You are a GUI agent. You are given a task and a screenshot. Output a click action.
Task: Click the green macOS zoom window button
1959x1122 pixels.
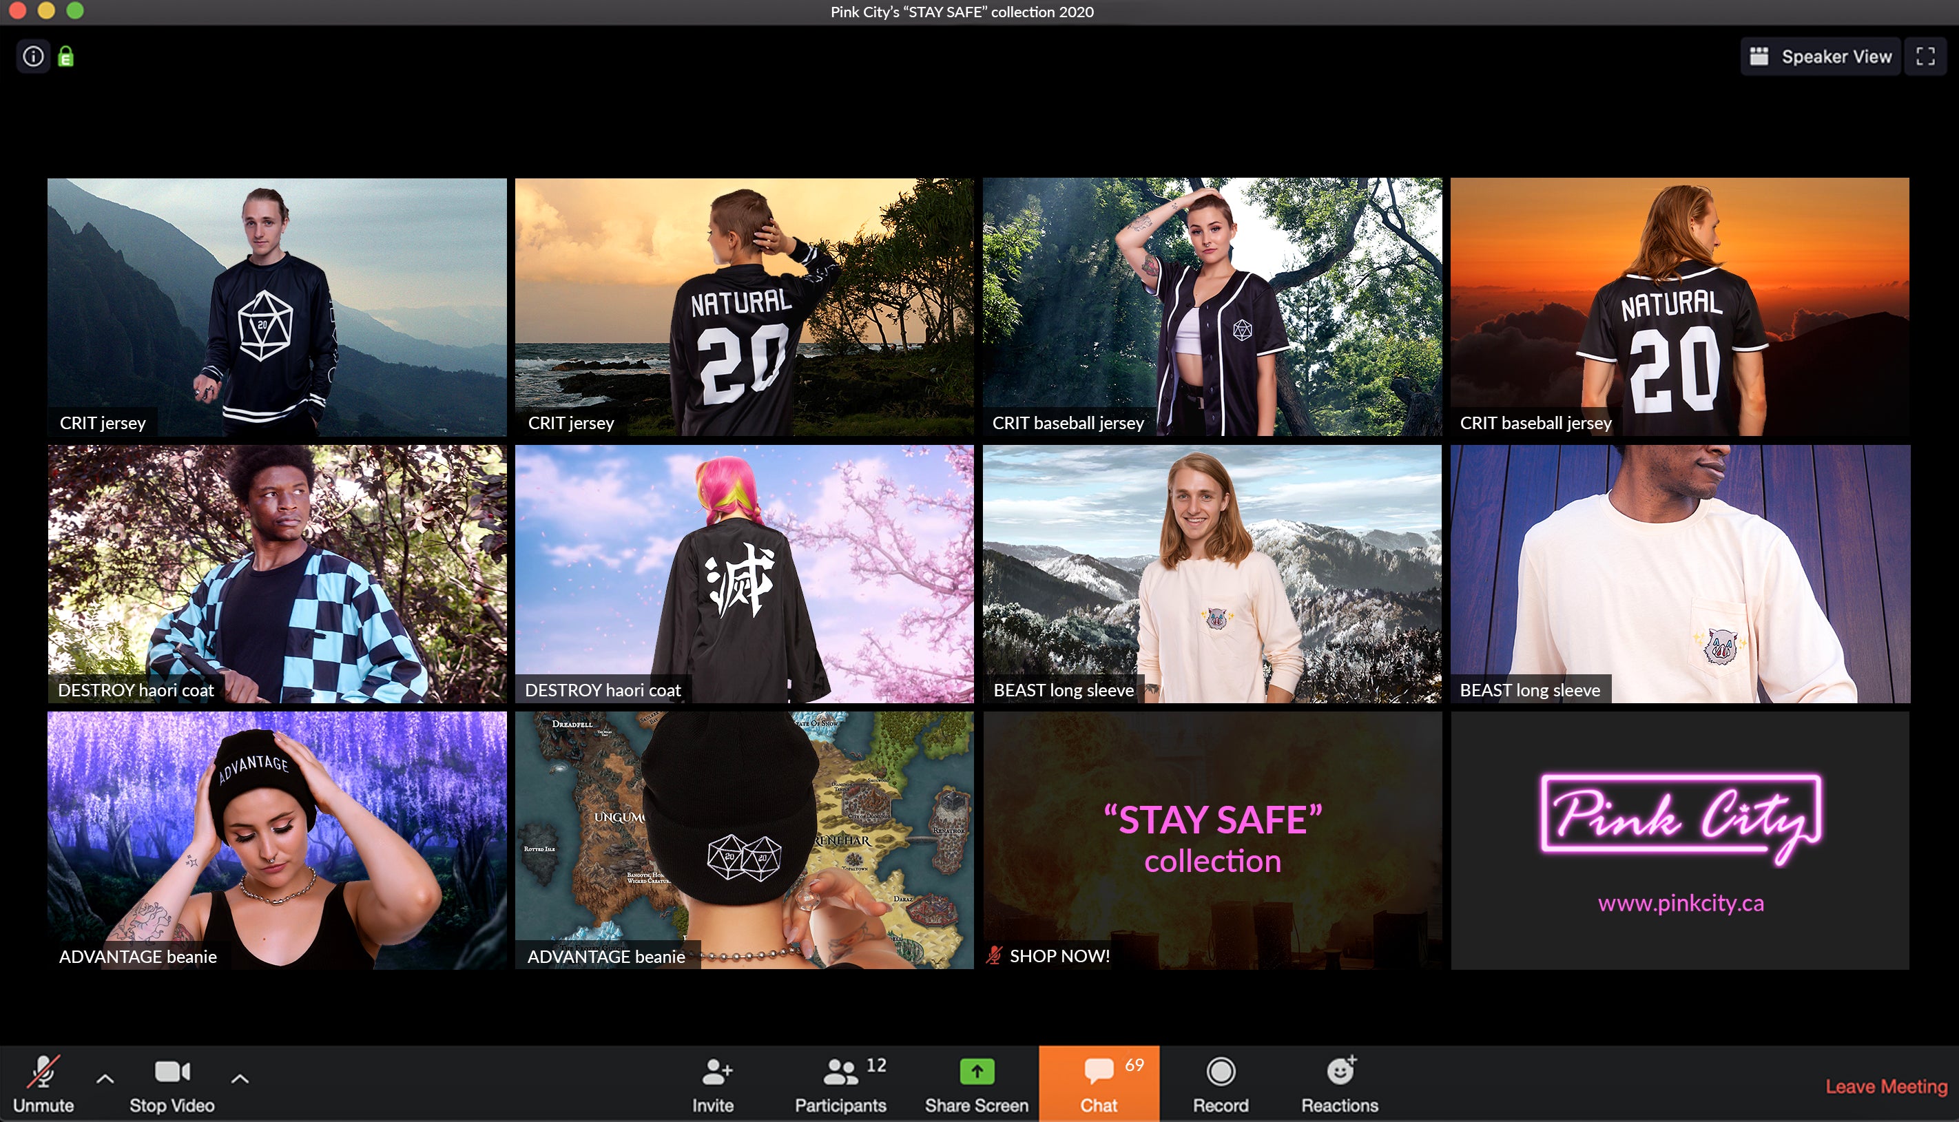pos(75,10)
